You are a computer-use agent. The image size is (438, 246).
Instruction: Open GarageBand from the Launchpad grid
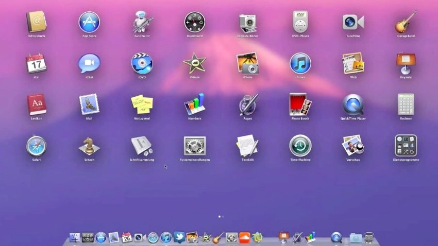pos(406,22)
